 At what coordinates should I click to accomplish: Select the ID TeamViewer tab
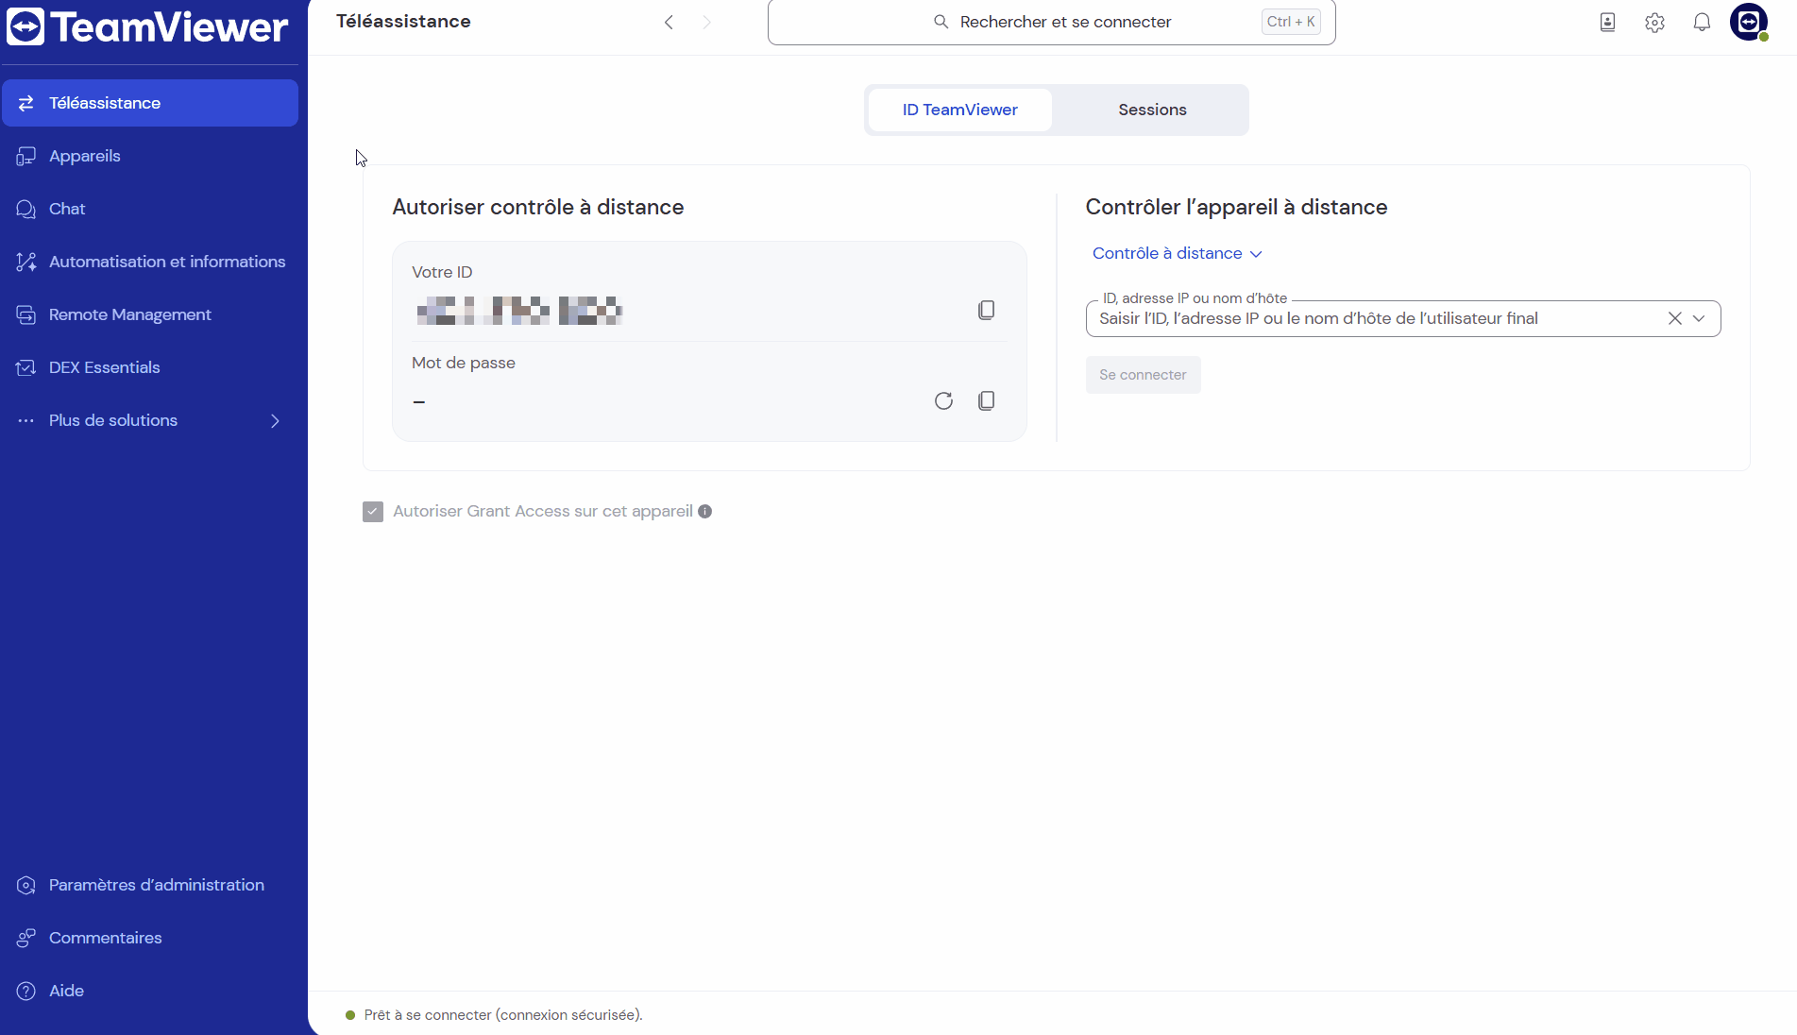[959, 110]
